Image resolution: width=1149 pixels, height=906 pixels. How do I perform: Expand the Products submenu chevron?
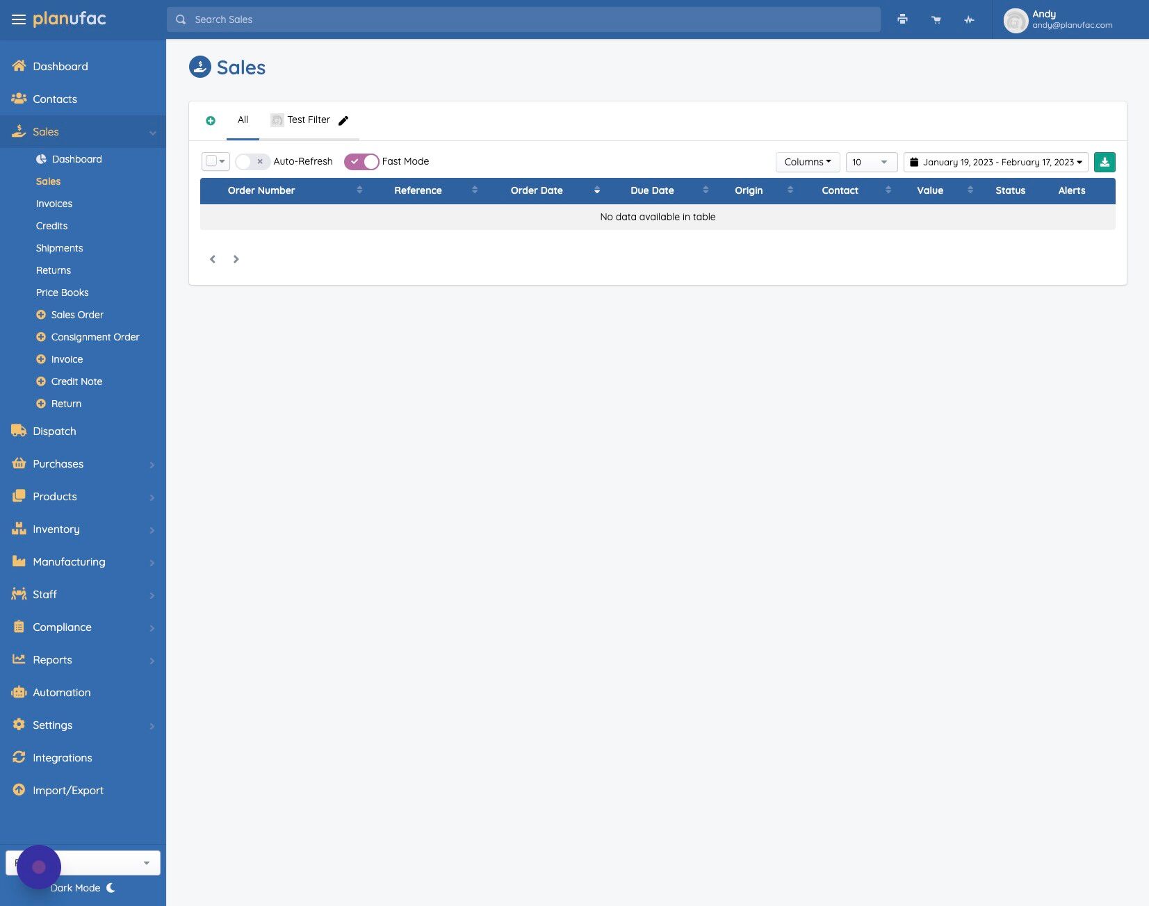[x=152, y=497]
